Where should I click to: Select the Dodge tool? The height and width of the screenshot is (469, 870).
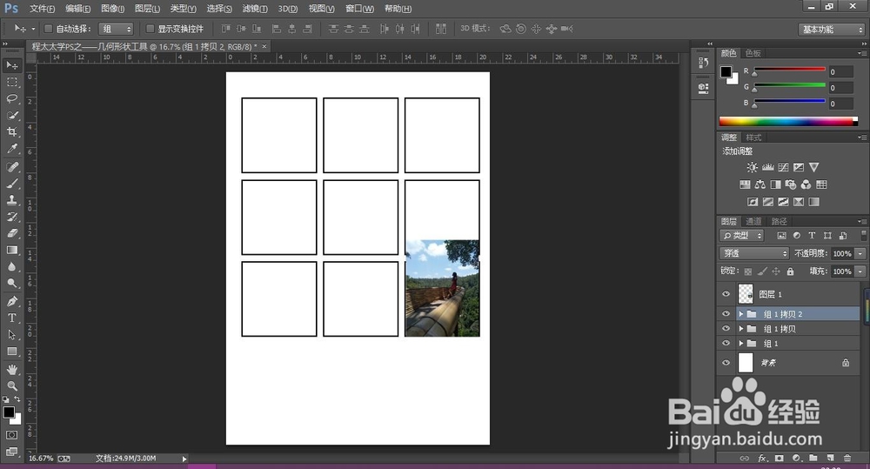(11, 283)
